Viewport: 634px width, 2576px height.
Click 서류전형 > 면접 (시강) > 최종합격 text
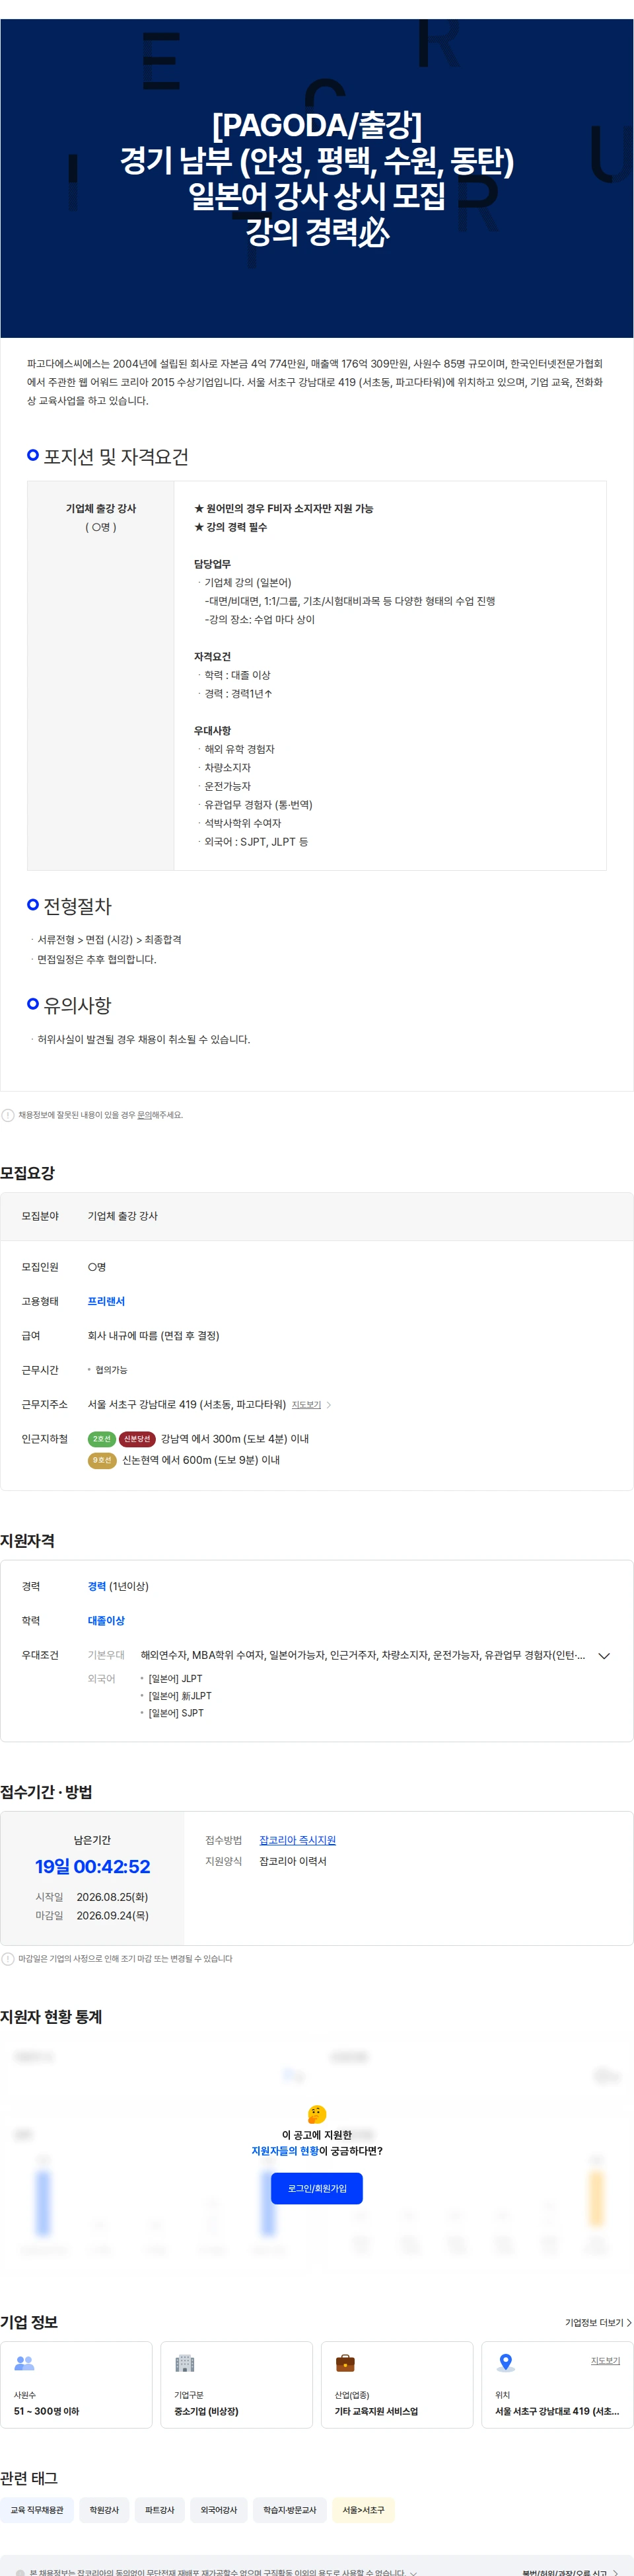point(109,940)
